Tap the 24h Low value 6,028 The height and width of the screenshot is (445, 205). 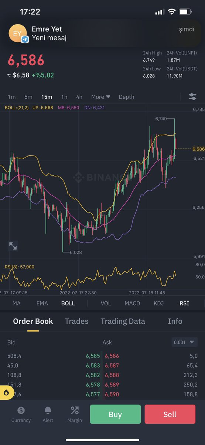[x=149, y=76]
